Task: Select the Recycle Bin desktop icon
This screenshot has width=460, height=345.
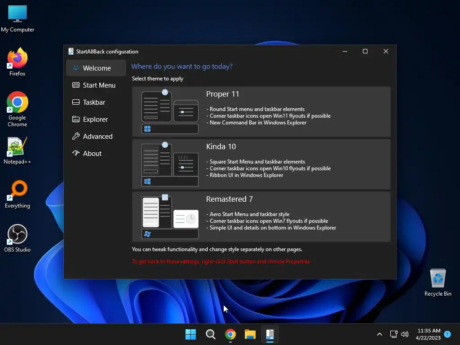Action: tap(438, 283)
